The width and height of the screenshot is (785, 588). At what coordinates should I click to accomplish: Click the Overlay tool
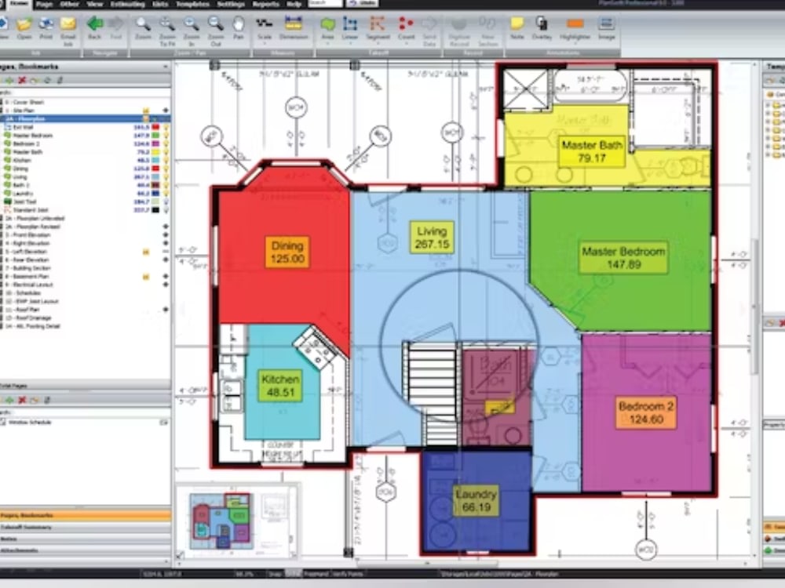[x=542, y=28]
